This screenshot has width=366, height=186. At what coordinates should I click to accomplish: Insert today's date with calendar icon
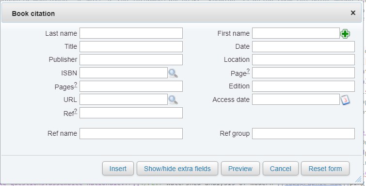click(345, 100)
